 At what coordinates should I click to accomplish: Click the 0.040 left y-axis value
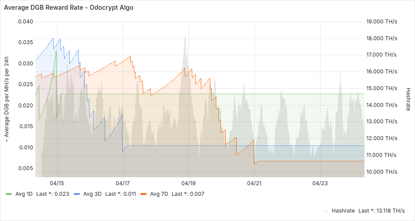click(x=25, y=21)
